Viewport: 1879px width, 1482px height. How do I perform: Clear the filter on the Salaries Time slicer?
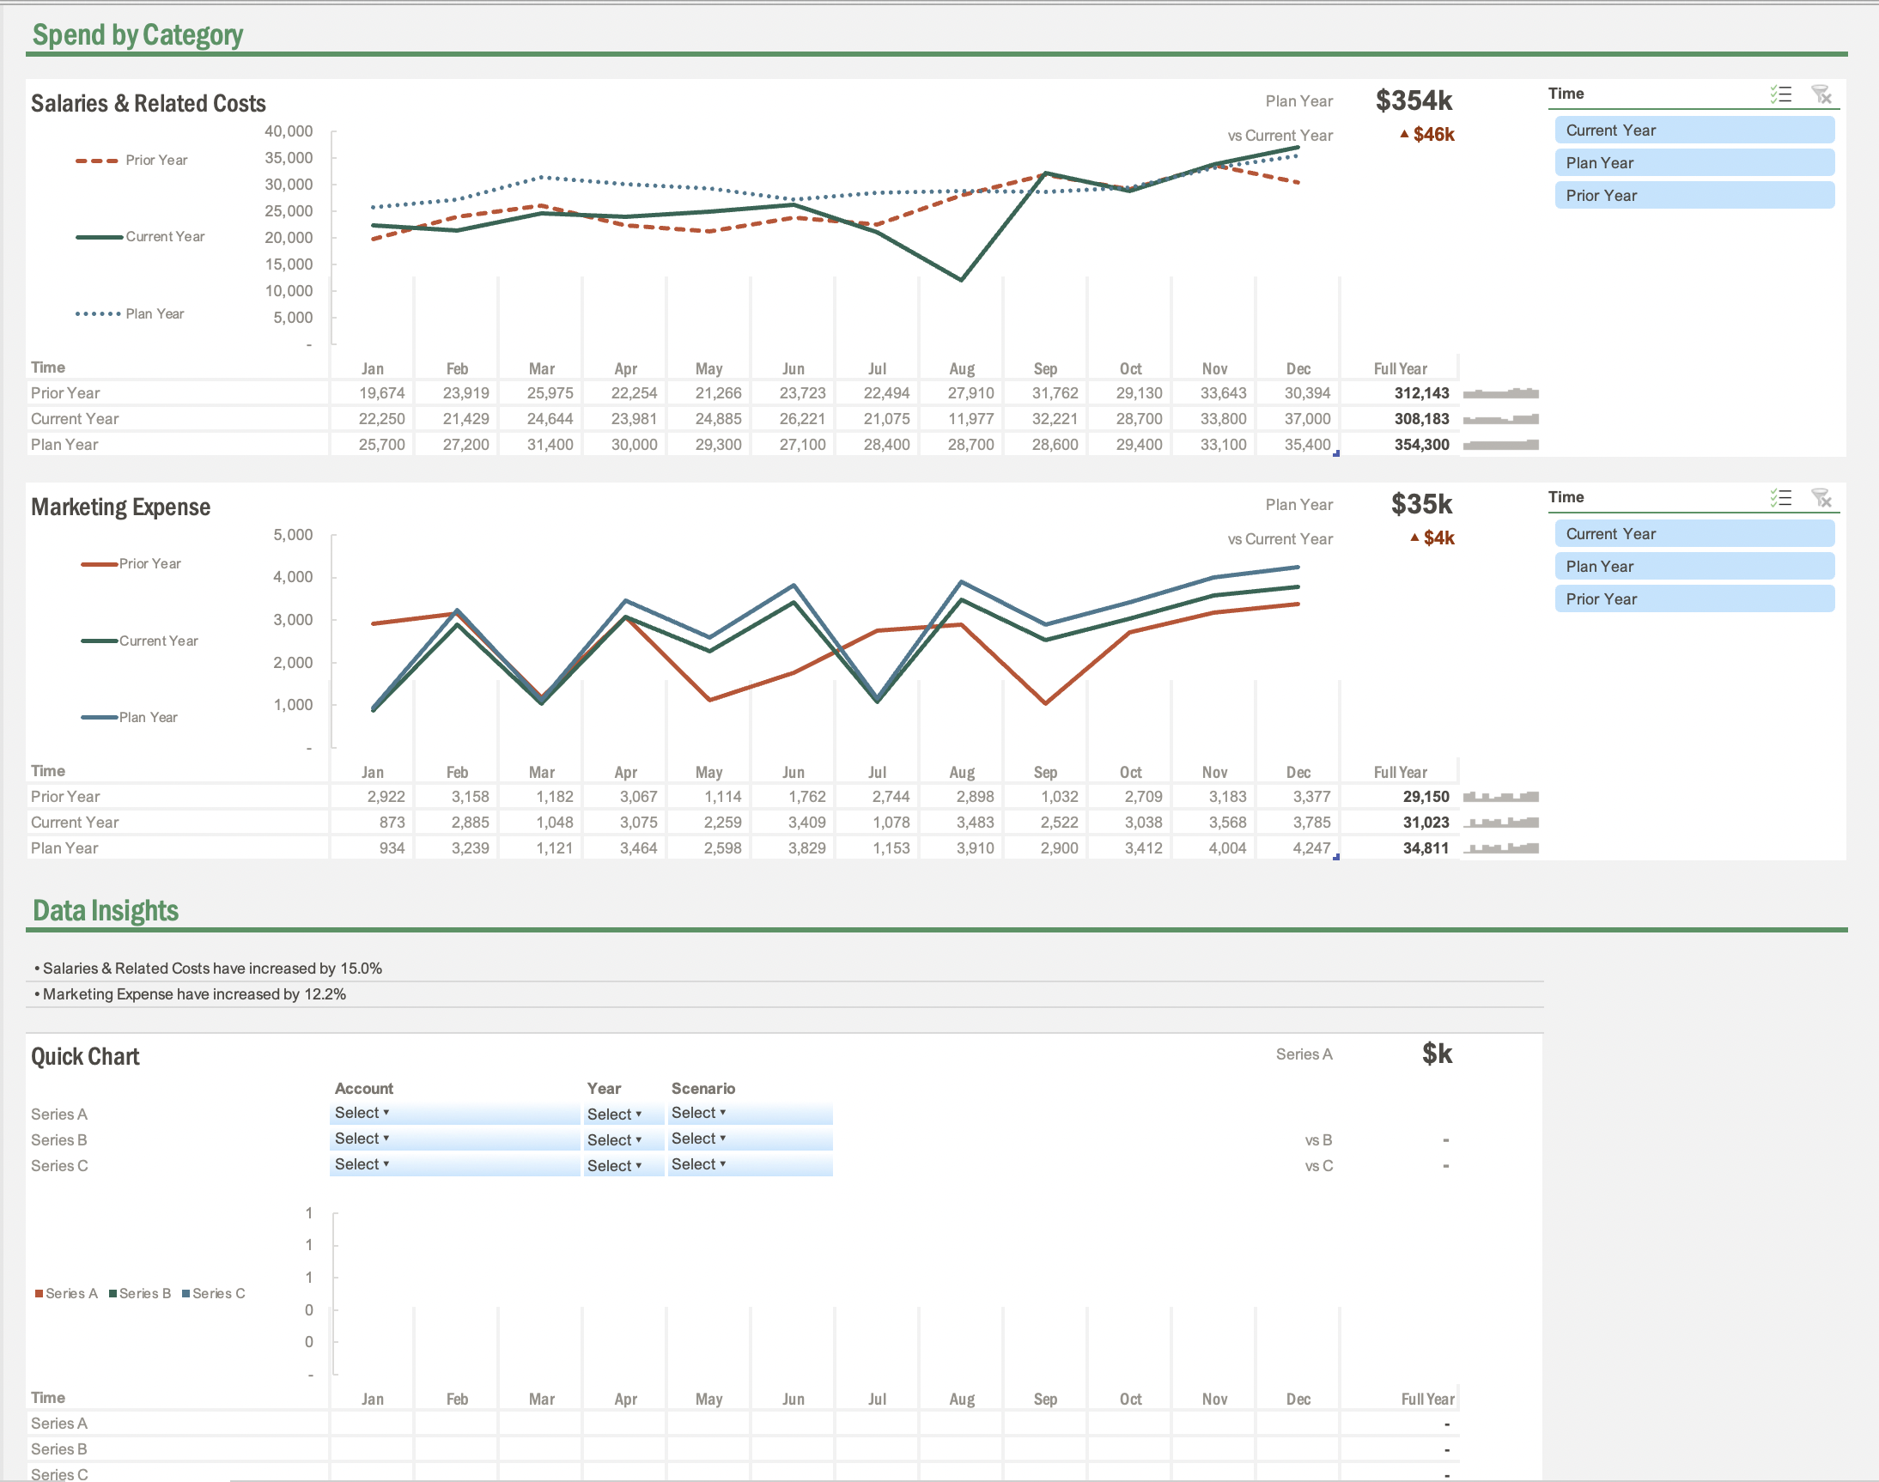pos(1823,95)
